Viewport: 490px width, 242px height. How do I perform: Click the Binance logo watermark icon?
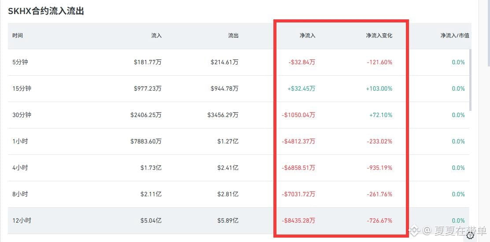[x=415, y=231]
